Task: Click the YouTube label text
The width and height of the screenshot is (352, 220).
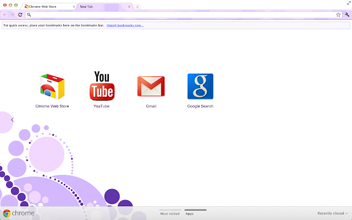Action: coord(101,106)
